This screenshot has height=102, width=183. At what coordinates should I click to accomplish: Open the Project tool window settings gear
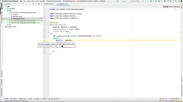(39, 4)
